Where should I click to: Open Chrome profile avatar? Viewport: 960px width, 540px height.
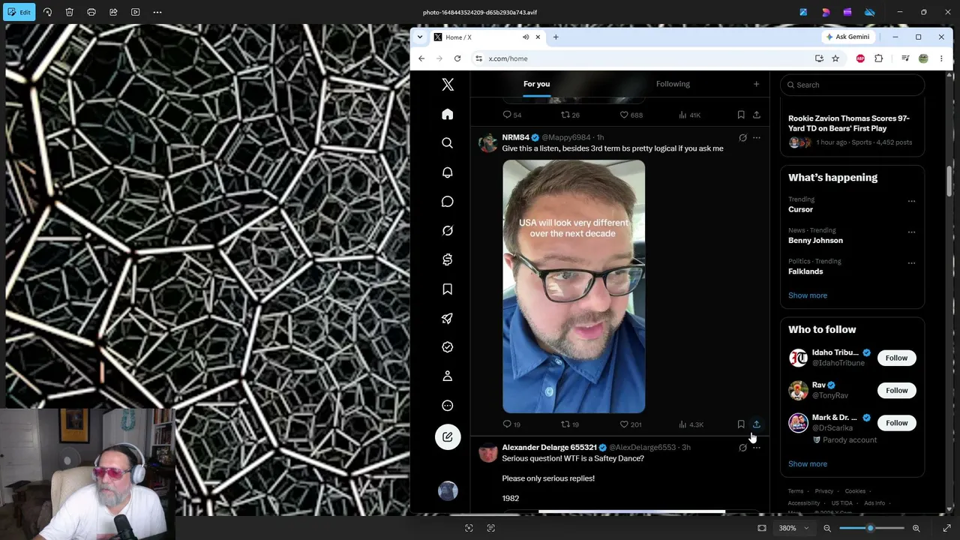[x=923, y=58]
